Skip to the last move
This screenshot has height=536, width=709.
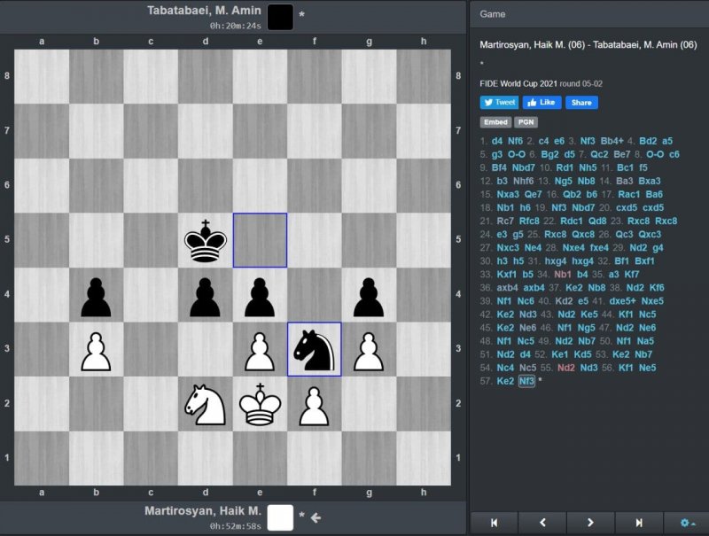tap(638, 523)
